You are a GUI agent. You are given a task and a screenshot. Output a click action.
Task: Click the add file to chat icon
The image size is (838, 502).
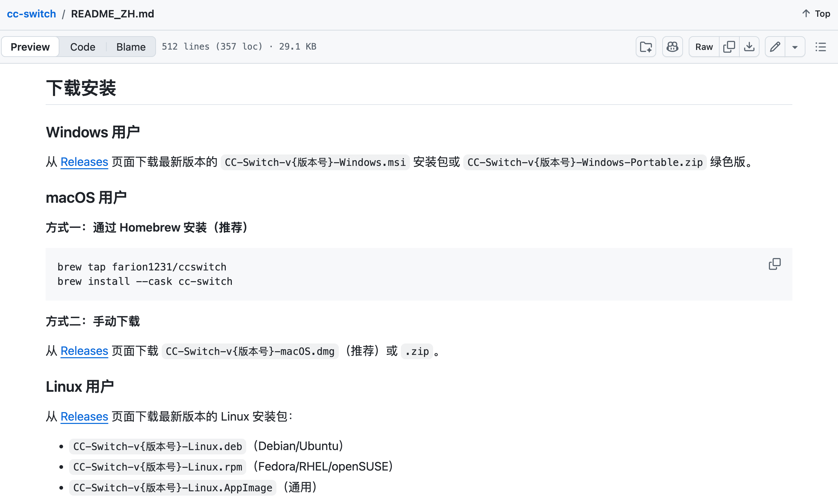pos(646,47)
